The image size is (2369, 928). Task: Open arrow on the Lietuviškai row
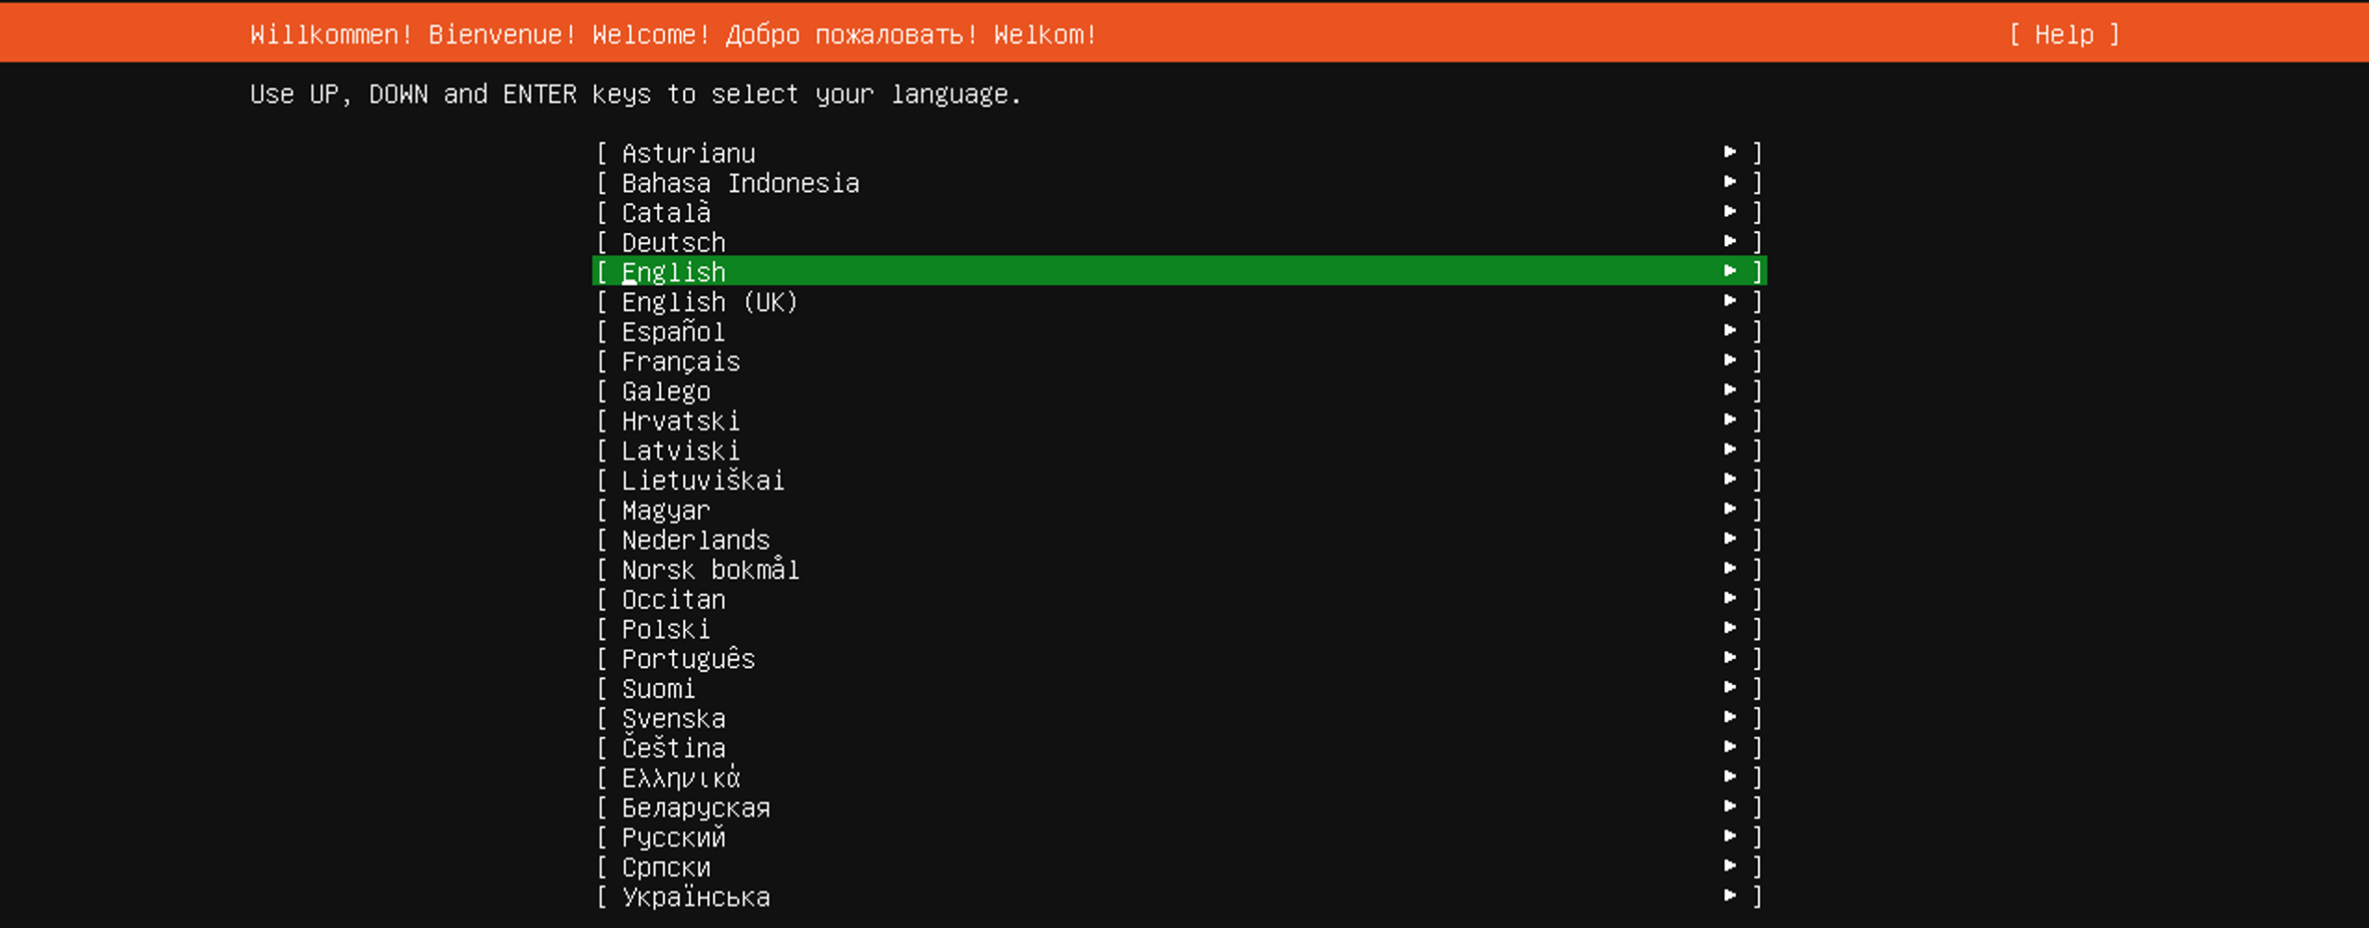tap(1729, 479)
